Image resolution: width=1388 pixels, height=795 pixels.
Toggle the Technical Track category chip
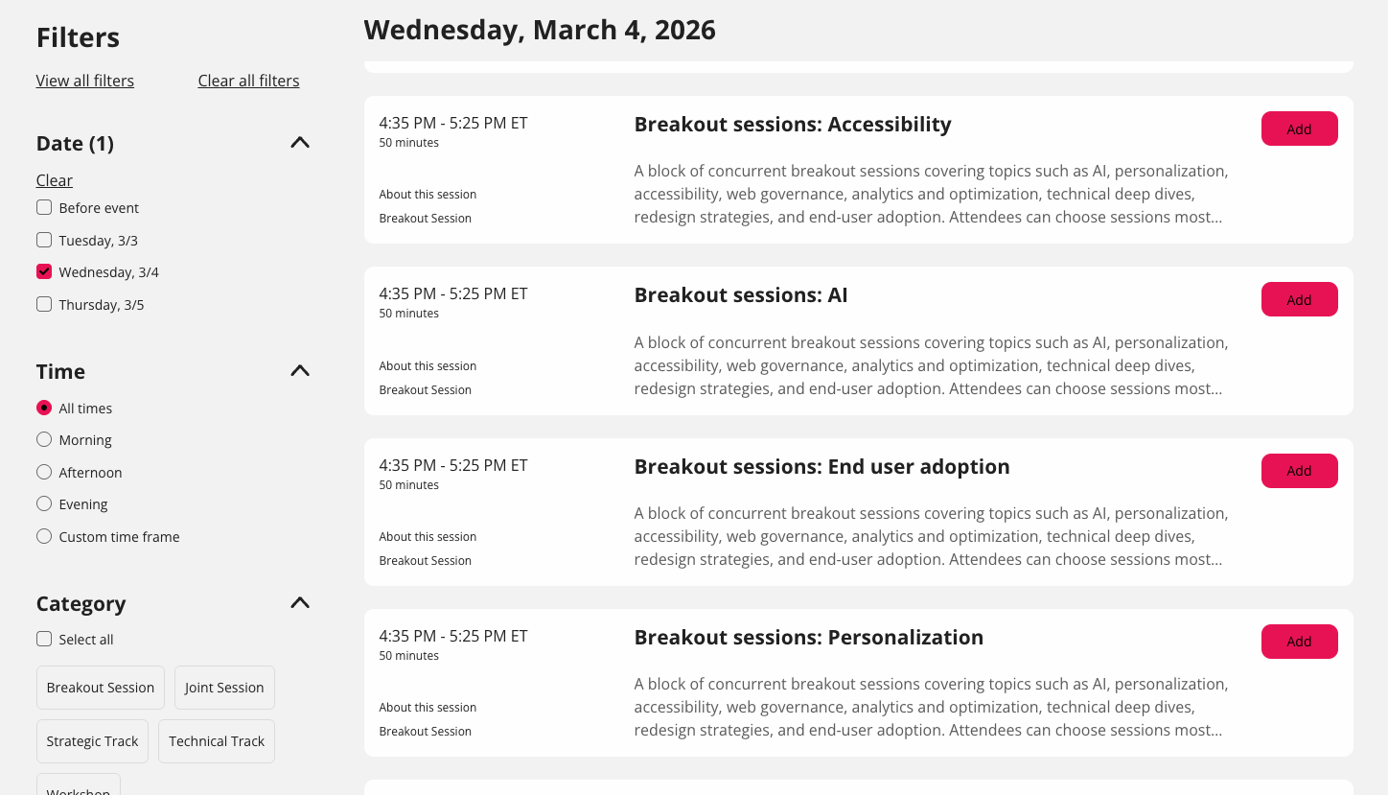(217, 741)
